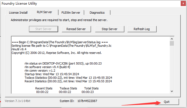Screen dimensions: 187x108
Task: Click the log scrollbar down arrow
Action: click(x=172, y=91)
